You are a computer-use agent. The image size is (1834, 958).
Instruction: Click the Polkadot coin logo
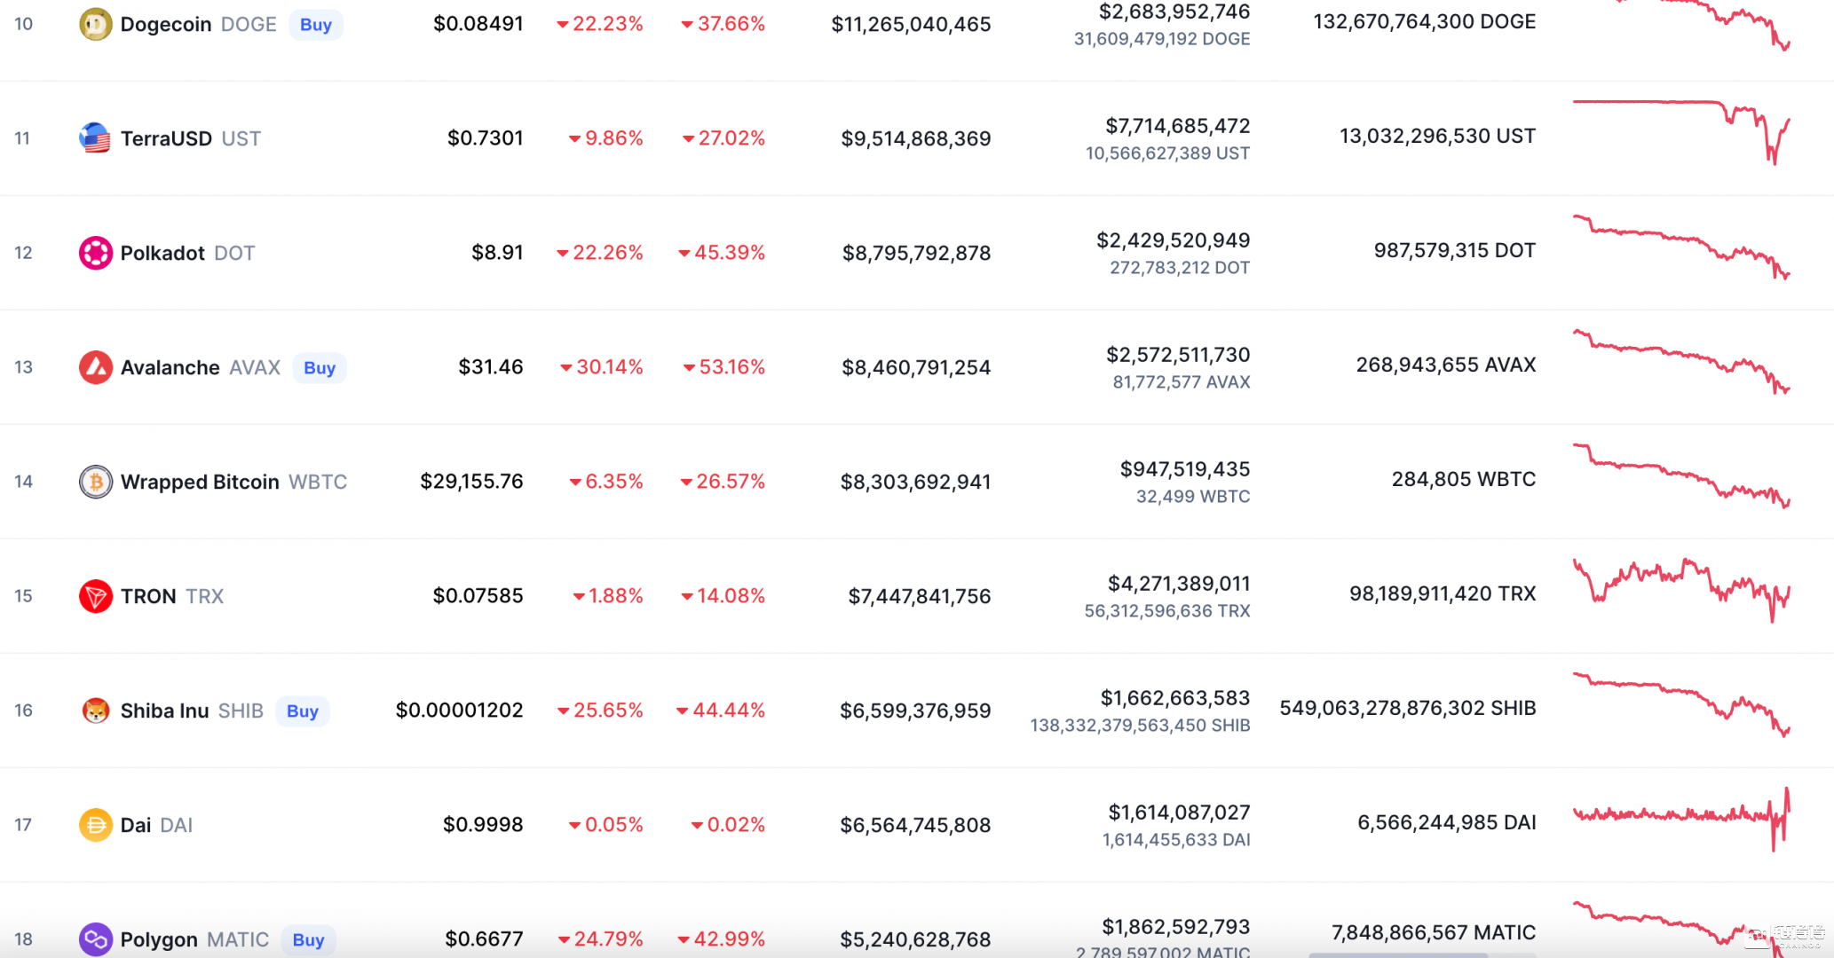[x=96, y=253]
